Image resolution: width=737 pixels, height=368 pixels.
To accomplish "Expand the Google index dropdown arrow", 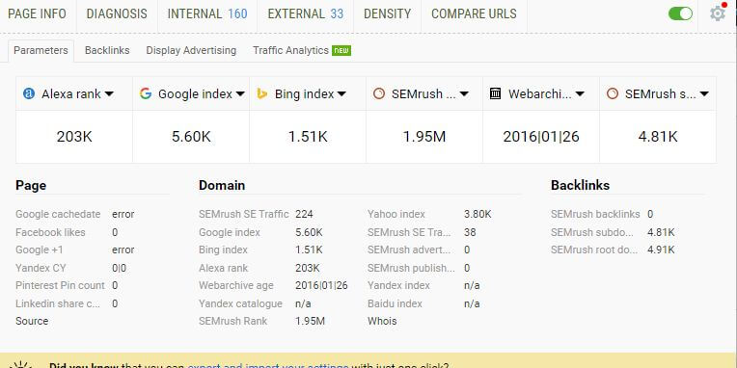I will [240, 94].
